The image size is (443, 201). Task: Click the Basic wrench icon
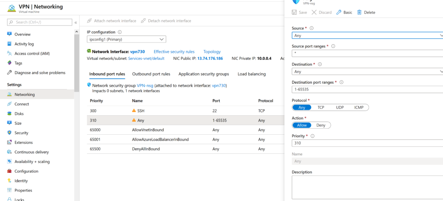click(339, 13)
